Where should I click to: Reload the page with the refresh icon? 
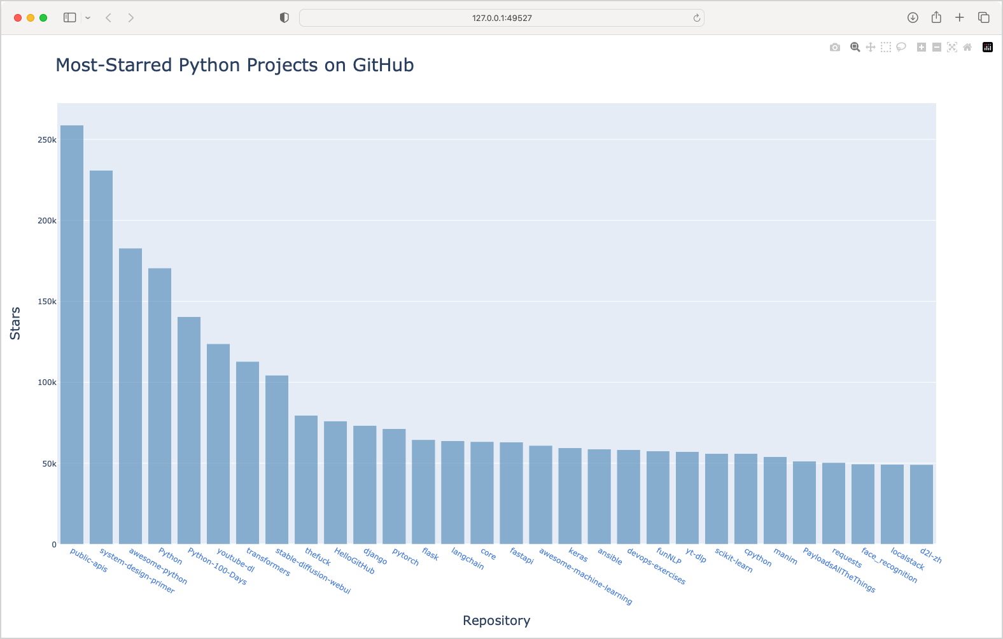click(697, 18)
